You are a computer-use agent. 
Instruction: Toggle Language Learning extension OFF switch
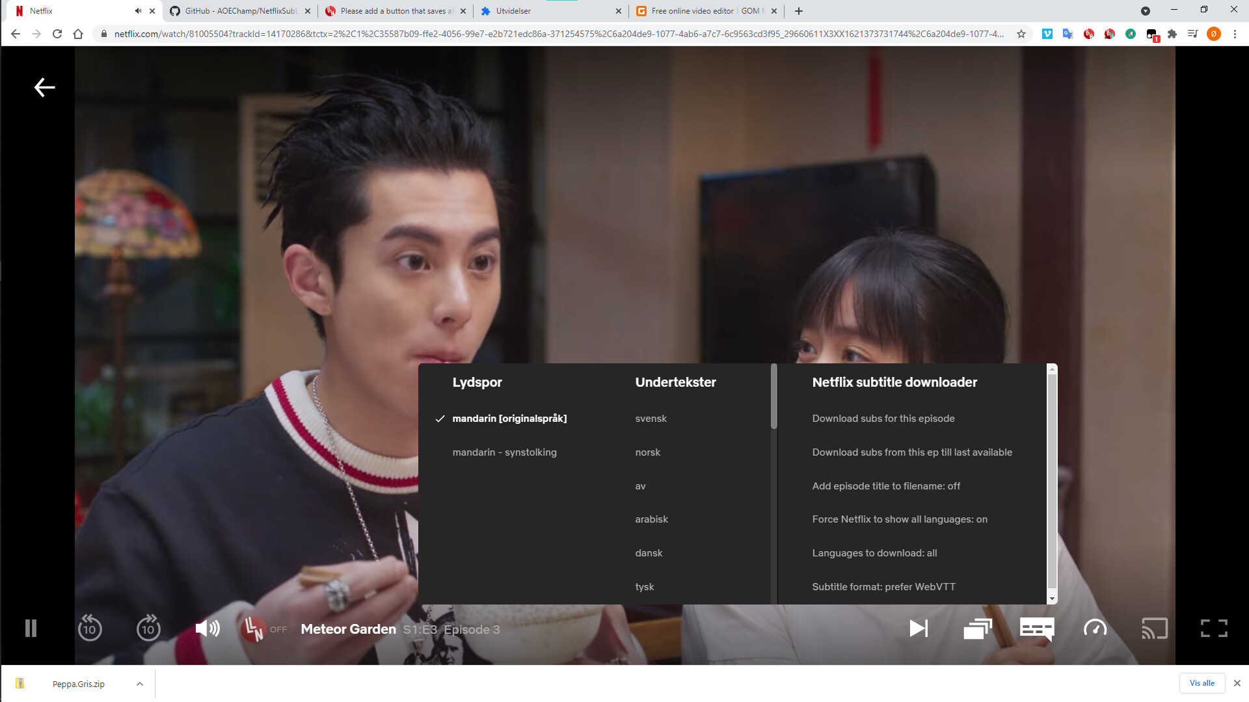(264, 629)
